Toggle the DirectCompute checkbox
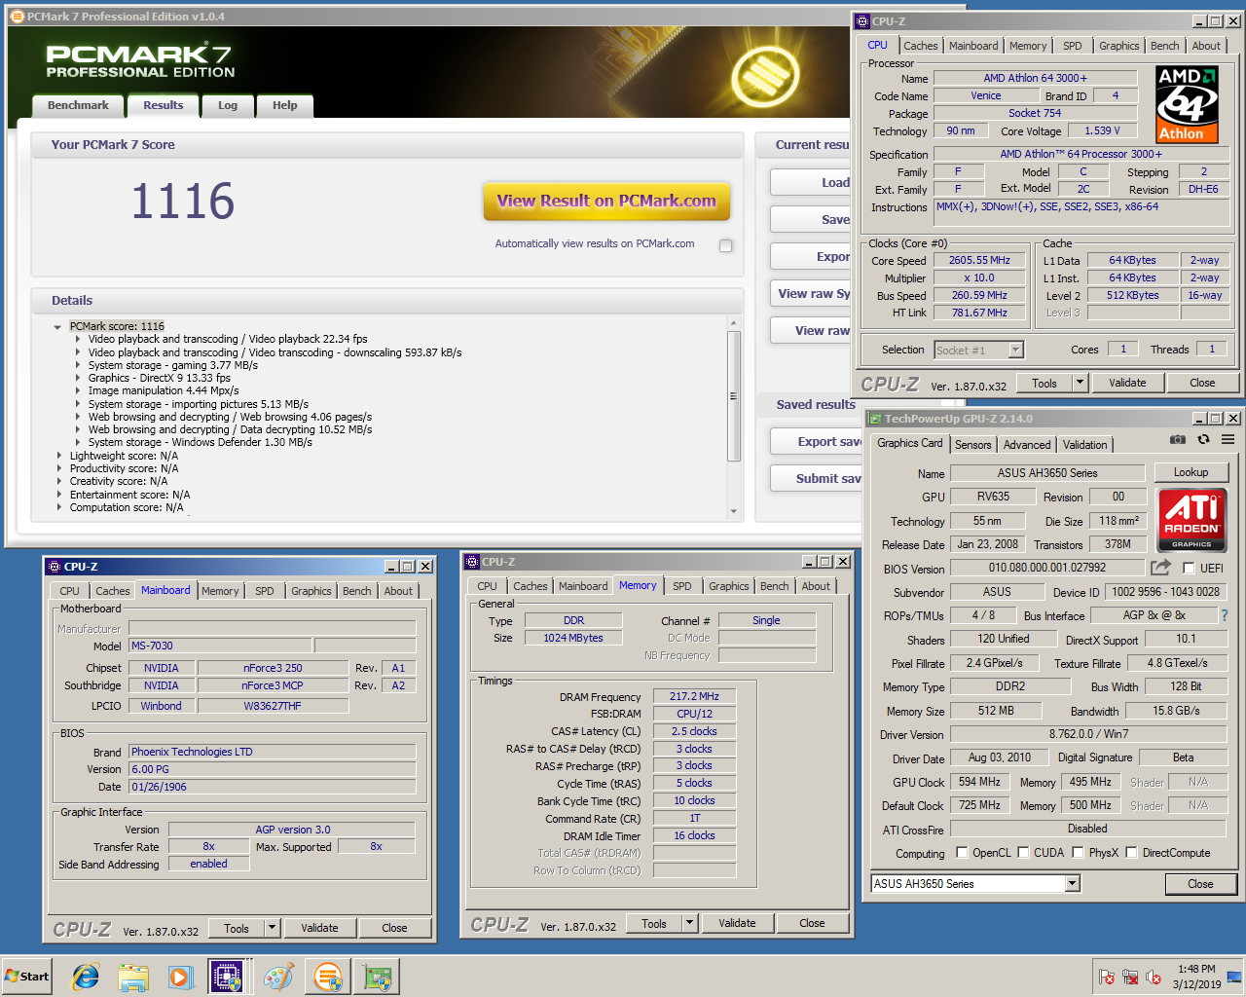1246x997 pixels. click(x=1131, y=852)
